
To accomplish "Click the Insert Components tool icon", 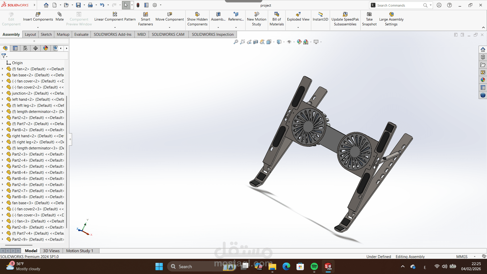I will point(38,14).
